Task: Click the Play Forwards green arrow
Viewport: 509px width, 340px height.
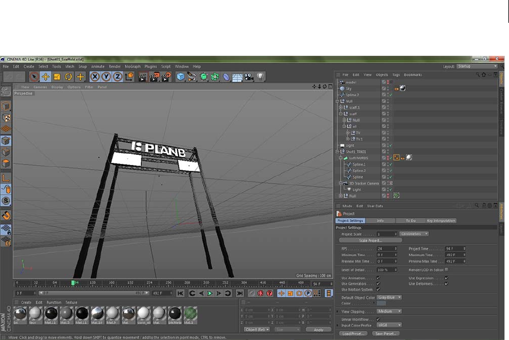Action: coord(210,293)
